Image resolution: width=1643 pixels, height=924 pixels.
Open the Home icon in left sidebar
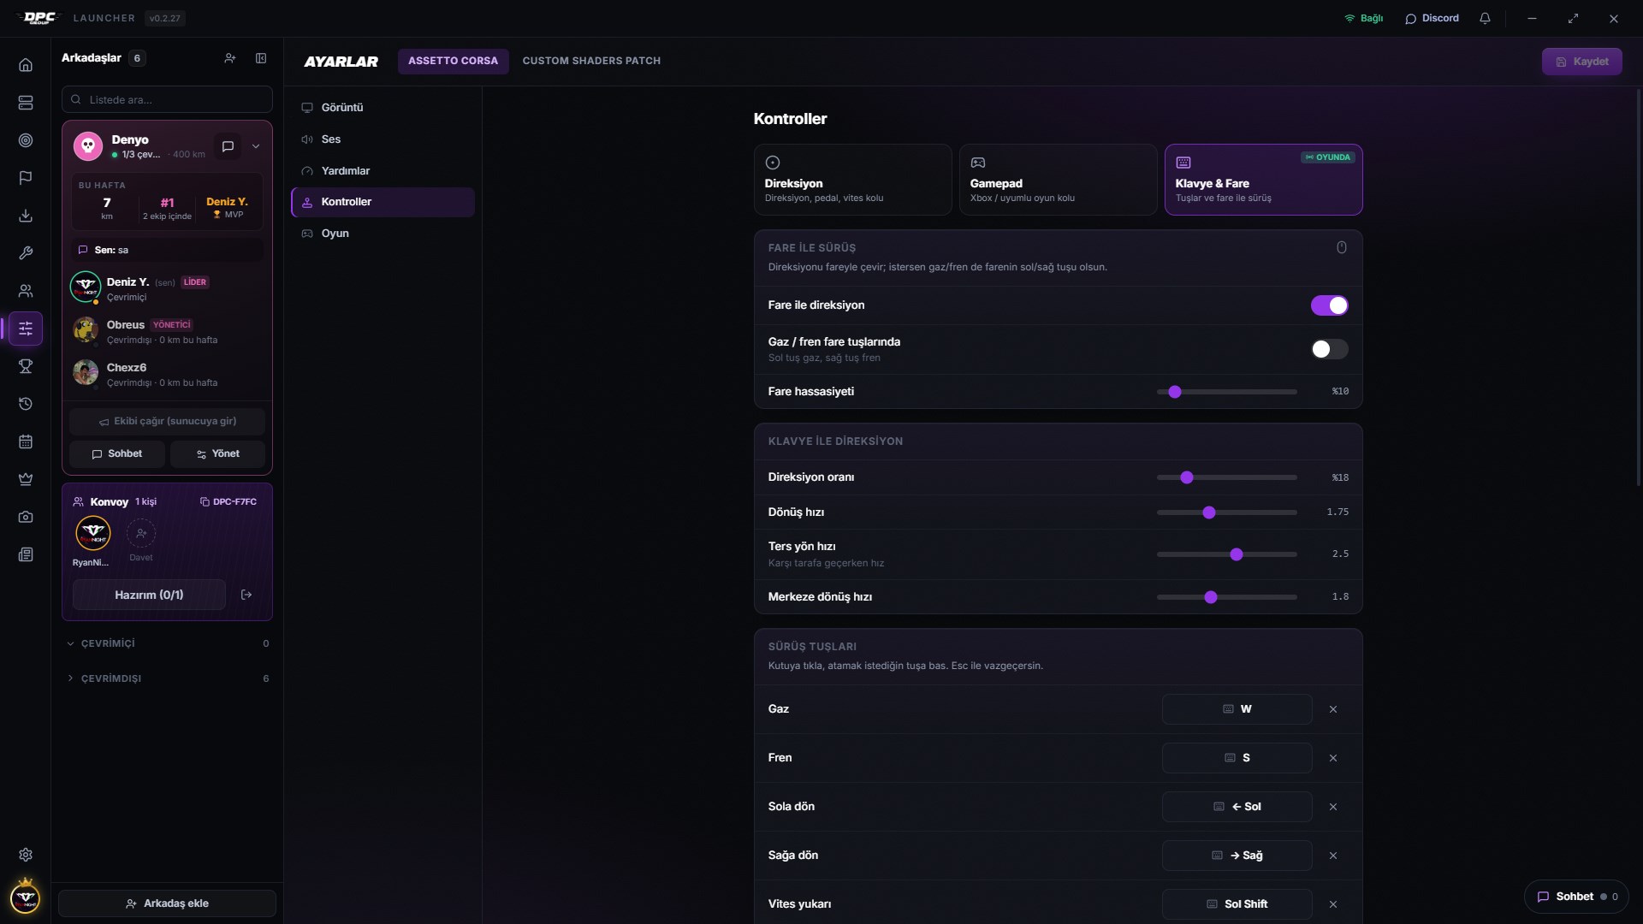(x=26, y=65)
